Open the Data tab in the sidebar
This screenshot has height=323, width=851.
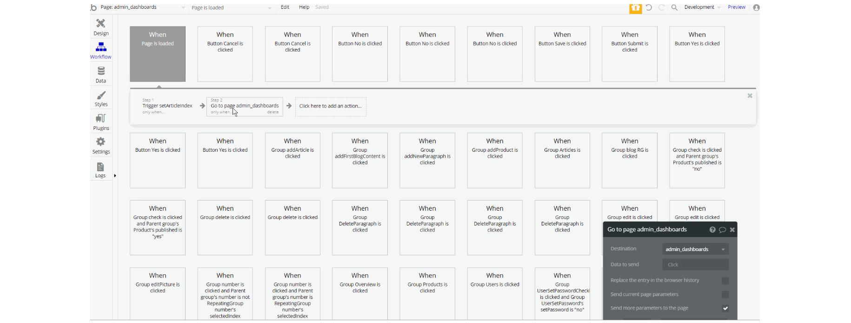click(x=101, y=75)
